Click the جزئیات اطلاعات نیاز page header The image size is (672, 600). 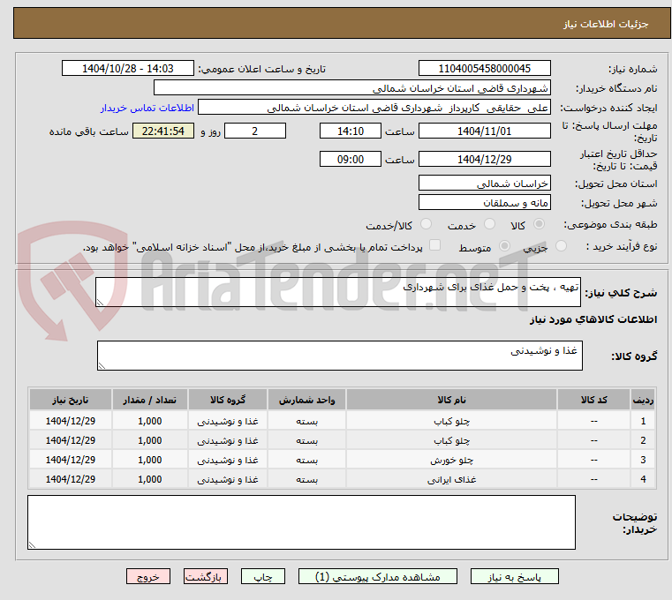coord(606,24)
